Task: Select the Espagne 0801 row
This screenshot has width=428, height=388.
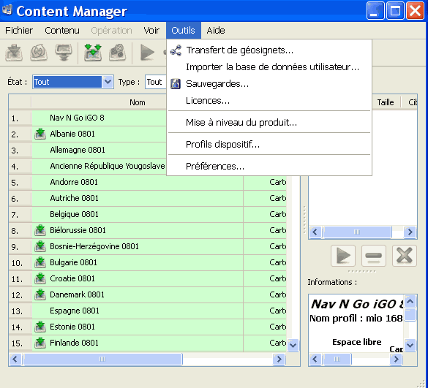Action: (x=147, y=311)
